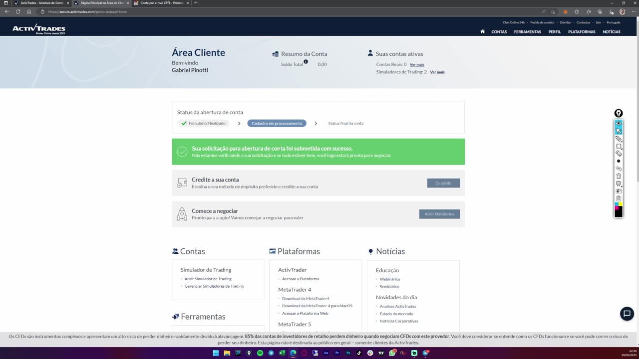Click Chat Online 24h link
Screen dimensions: 639x359
pyautogui.click(x=514, y=22)
